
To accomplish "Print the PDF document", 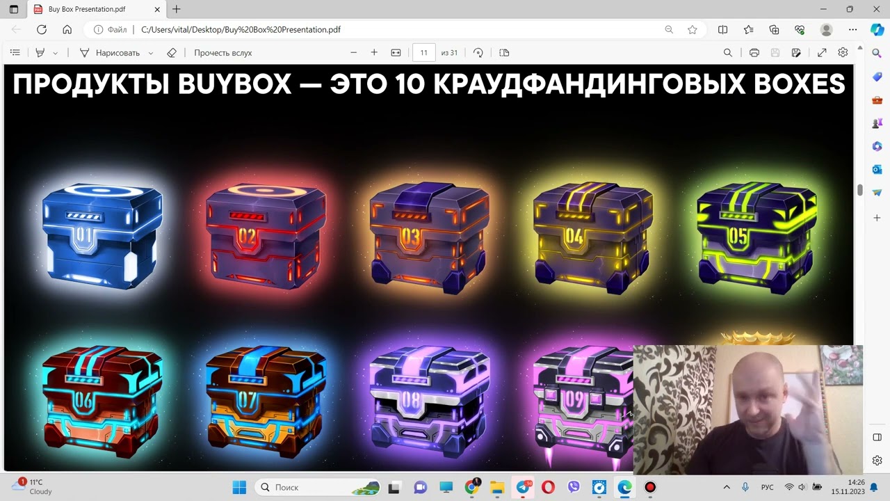I will tap(754, 52).
